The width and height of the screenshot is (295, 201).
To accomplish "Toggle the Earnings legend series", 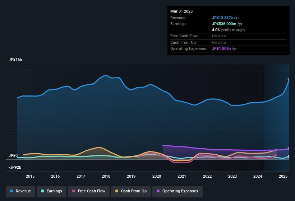I will click(51, 191).
